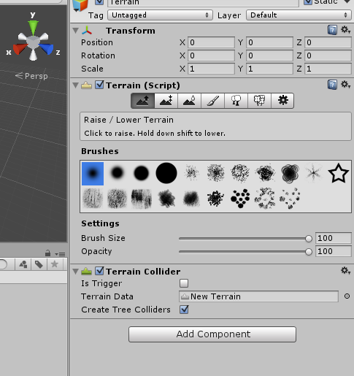Image resolution: width=354 pixels, height=376 pixels.
Task: Select the Paint Texture brush tool
Action: pyautogui.click(x=212, y=101)
